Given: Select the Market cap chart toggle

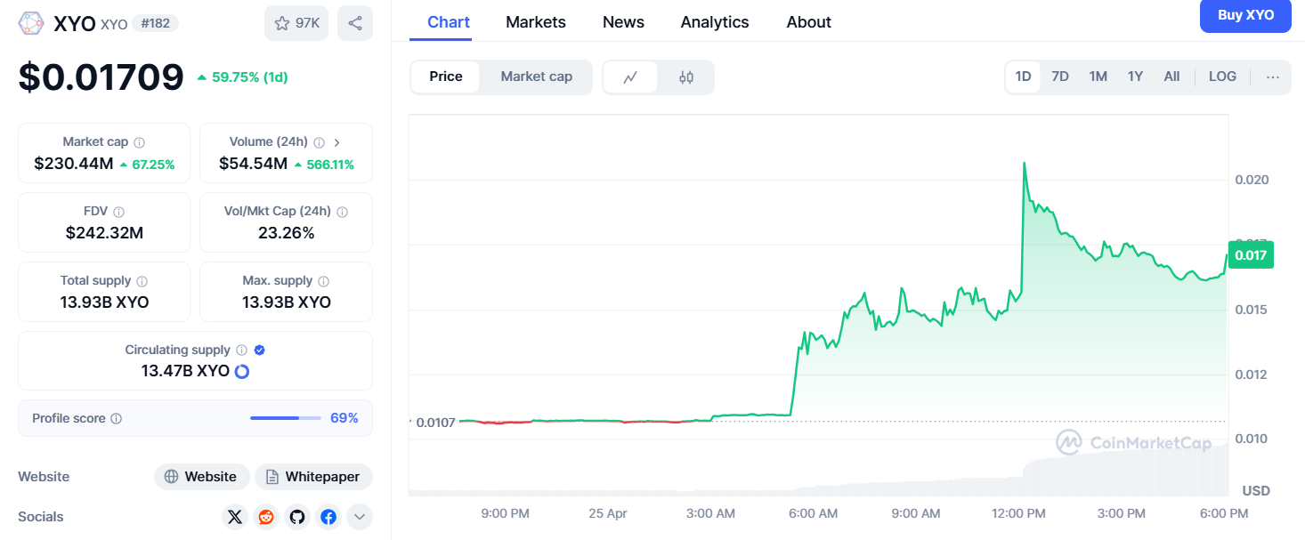Looking at the screenshot, I should pyautogui.click(x=537, y=77).
